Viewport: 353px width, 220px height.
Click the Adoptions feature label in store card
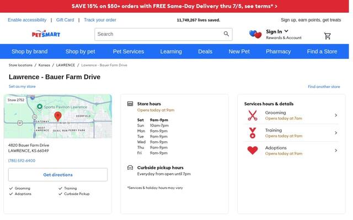[23, 194]
